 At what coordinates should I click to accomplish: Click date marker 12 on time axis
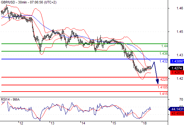[21, 123]
